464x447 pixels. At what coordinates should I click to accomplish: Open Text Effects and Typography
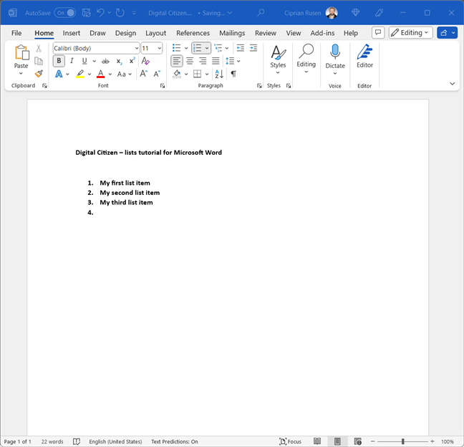coord(59,74)
